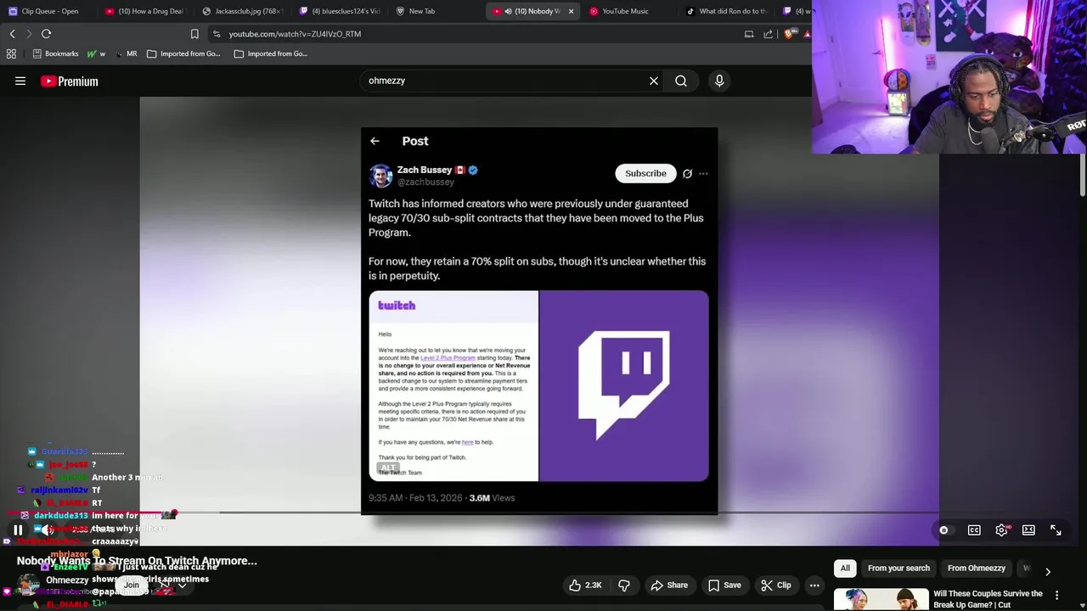Pause the video playback
Screen dimensions: 1087x611
18,530
